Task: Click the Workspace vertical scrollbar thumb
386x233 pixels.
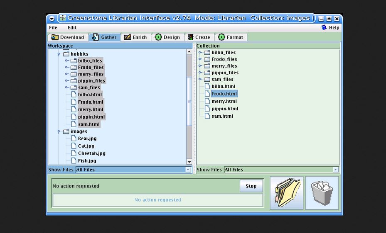Action: coord(189,102)
